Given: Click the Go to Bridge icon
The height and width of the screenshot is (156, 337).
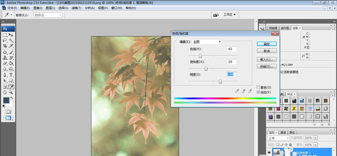Looking at the screenshot, I should 216,15.
